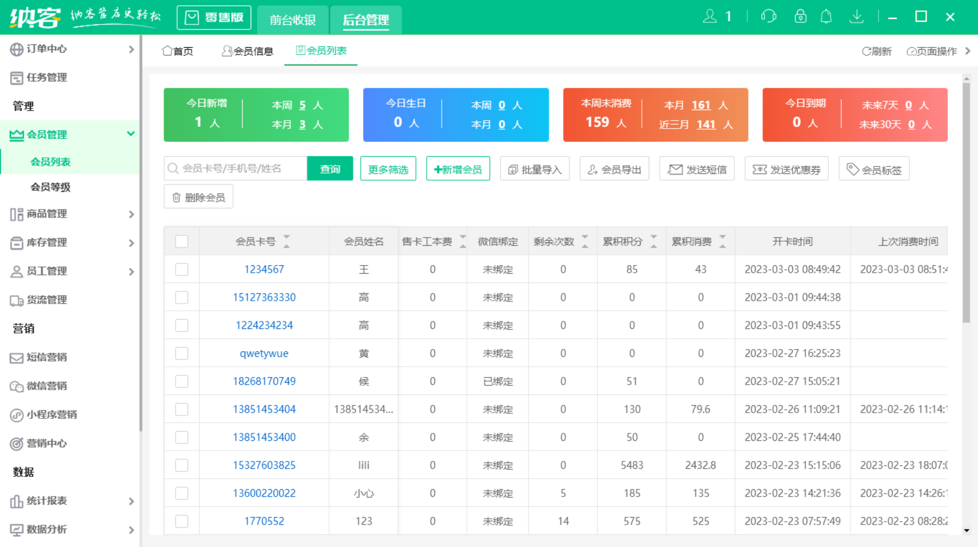Click the lock screen icon
Viewport: 978px width, 547px height.
click(x=800, y=17)
